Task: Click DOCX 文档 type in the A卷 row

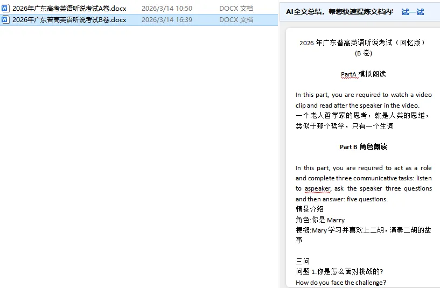Action: (x=236, y=9)
